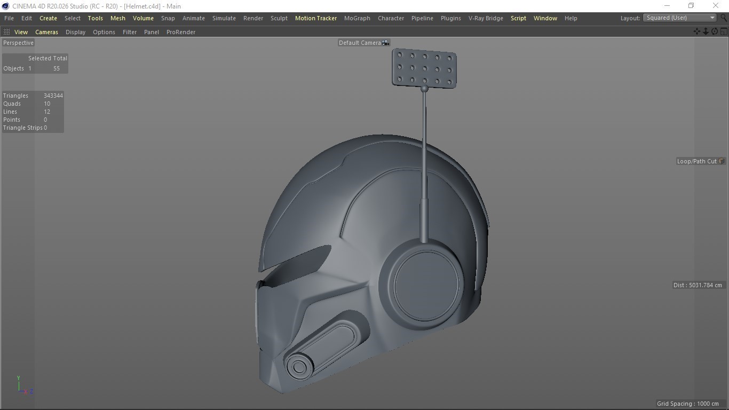Open the Display viewport menu
This screenshot has height=410, width=729.
pos(75,32)
